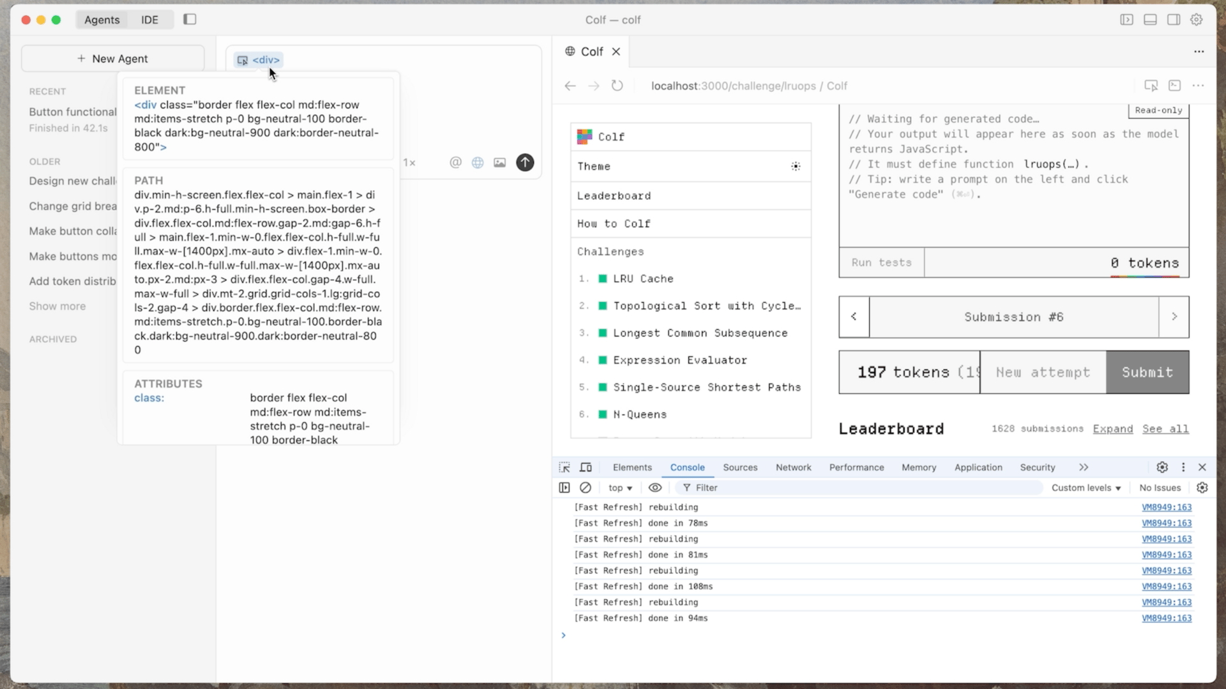The width and height of the screenshot is (1226, 689).
Task: Click the globe browser icon in prompt box
Action: pos(478,163)
